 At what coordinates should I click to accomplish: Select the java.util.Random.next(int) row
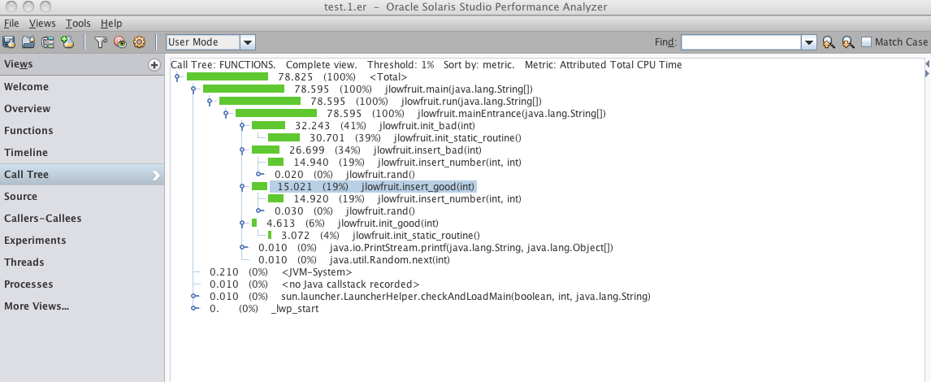point(354,259)
